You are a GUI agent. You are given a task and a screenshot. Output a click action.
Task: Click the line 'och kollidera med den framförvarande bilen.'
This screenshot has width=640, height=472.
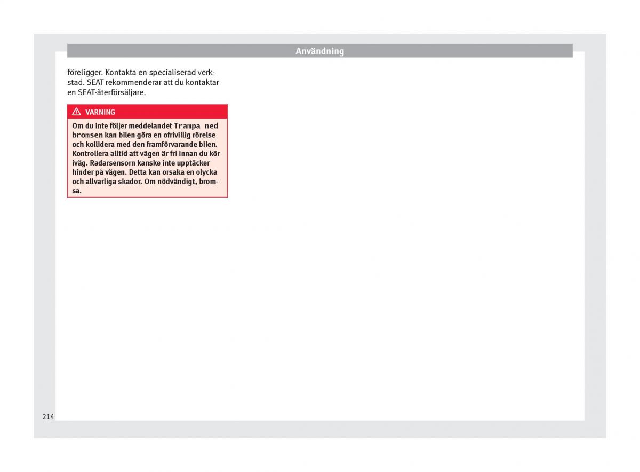tap(145, 144)
